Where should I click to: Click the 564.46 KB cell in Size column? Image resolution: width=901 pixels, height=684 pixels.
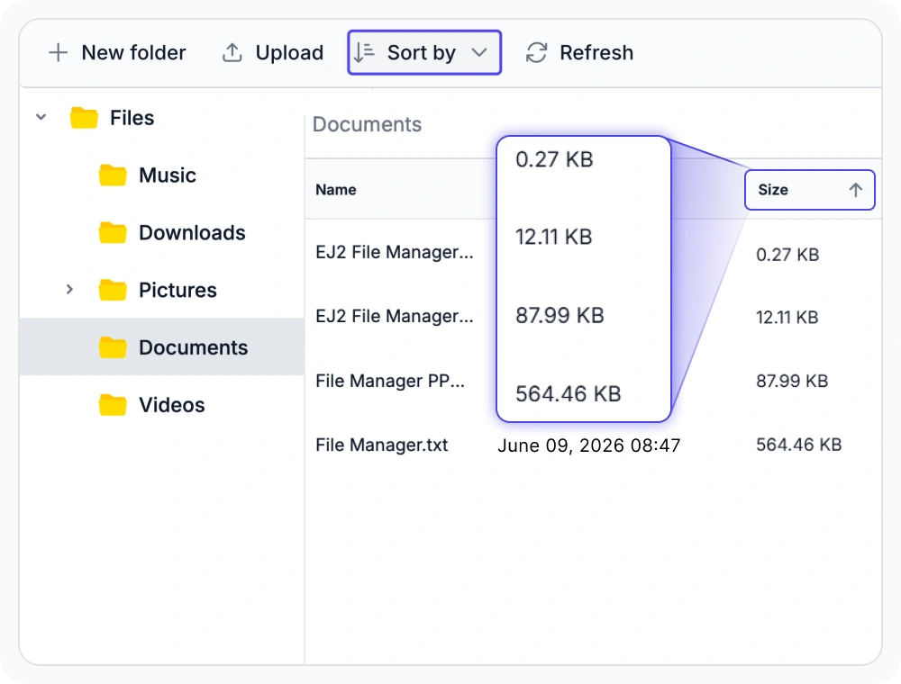(798, 444)
